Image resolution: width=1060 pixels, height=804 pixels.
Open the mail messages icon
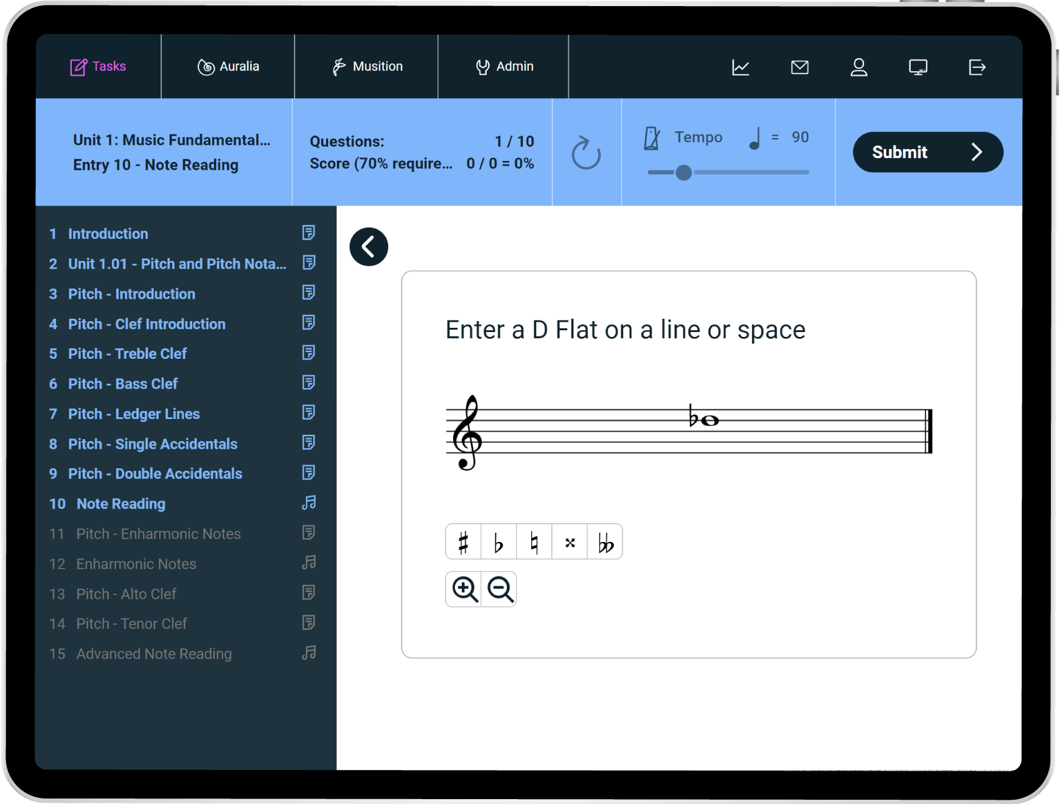(800, 67)
